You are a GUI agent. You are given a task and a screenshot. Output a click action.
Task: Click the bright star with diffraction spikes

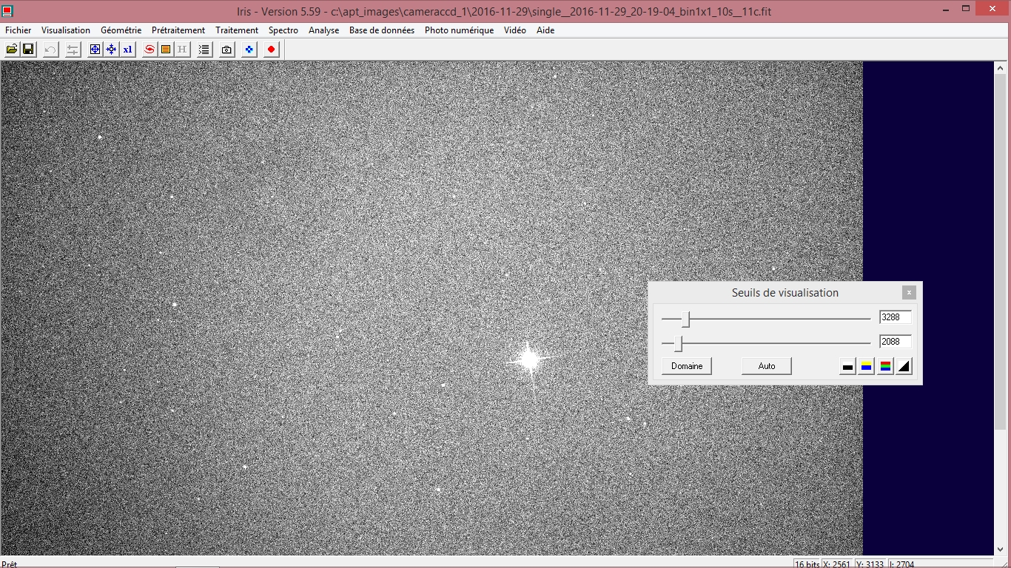pyautogui.click(x=530, y=360)
